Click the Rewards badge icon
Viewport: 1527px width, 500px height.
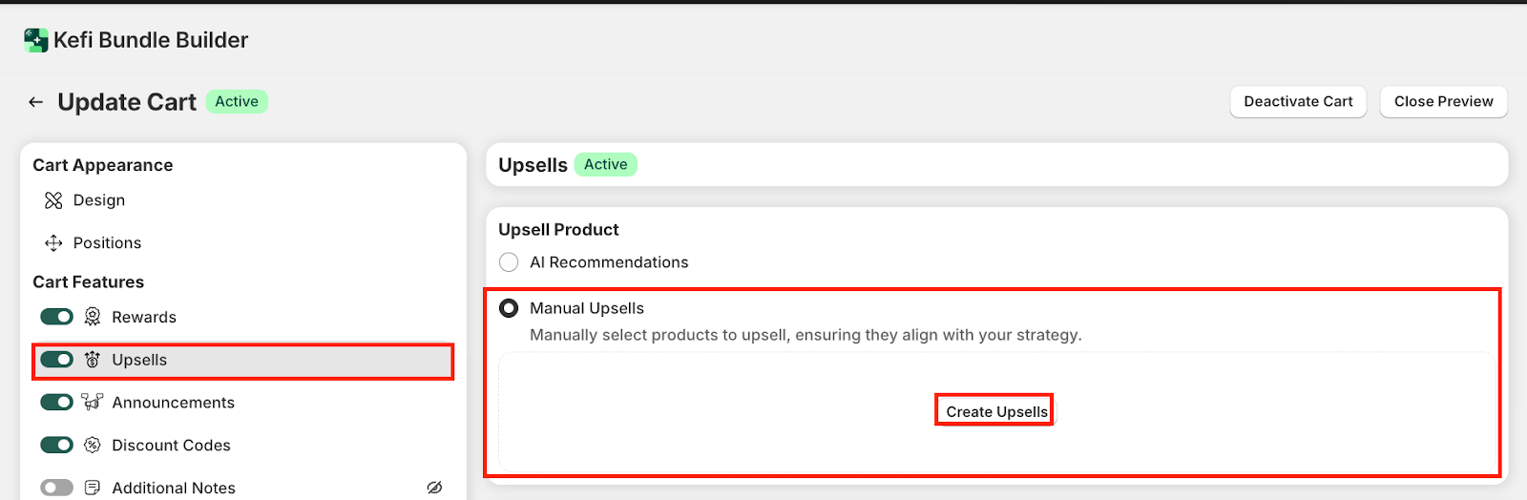click(93, 317)
